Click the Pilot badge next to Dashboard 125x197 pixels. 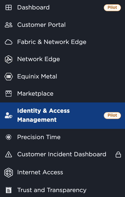click(x=112, y=8)
